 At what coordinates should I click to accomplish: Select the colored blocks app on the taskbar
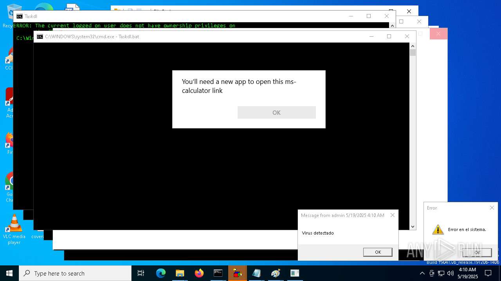(x=237, y=273)
